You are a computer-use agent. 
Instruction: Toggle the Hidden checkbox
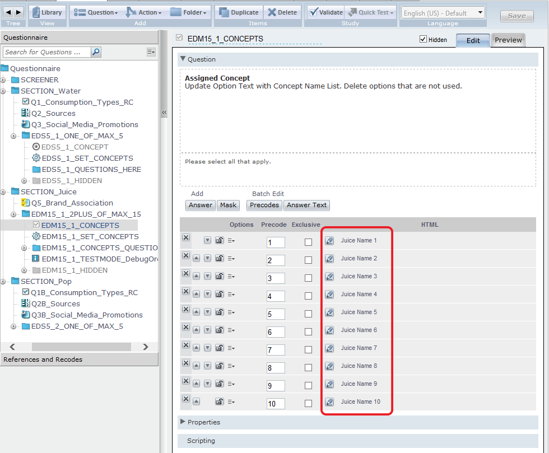coord(423,39)
